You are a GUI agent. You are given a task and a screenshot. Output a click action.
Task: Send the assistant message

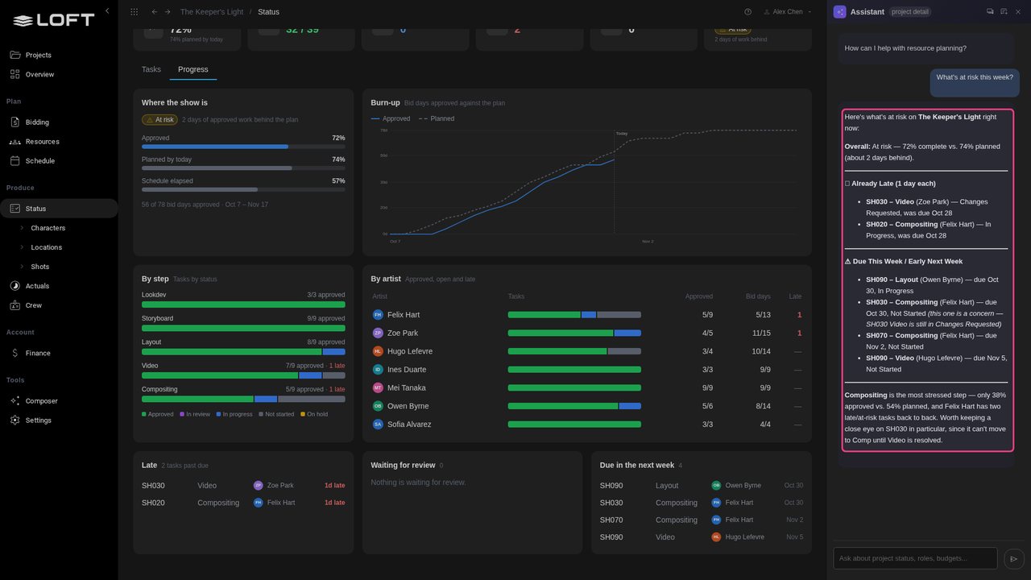coord(1014,558)
